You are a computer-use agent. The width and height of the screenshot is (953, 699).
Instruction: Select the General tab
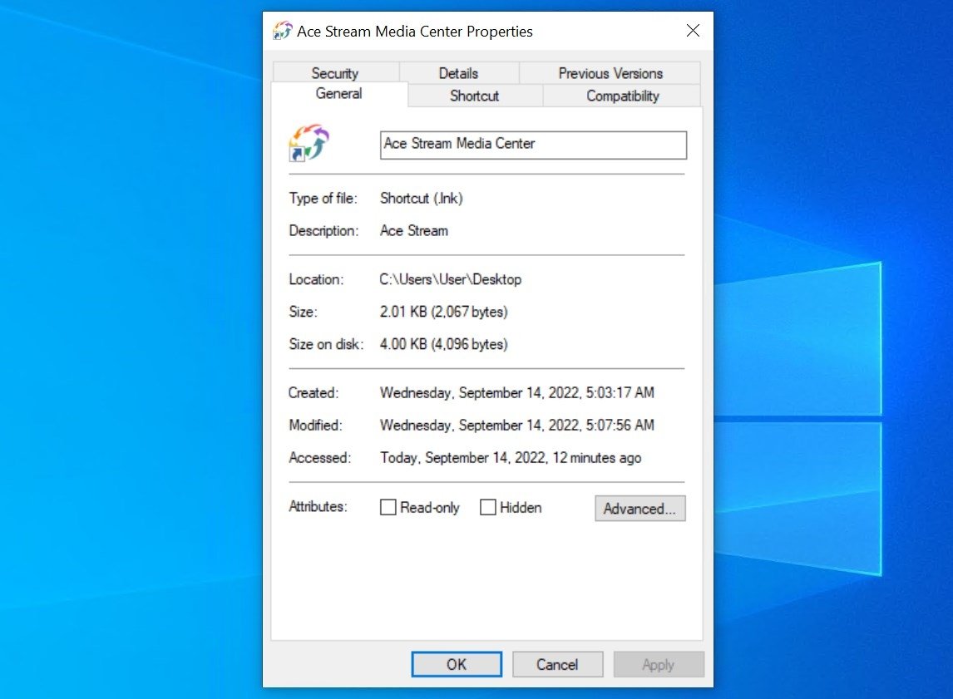point(339,94)
